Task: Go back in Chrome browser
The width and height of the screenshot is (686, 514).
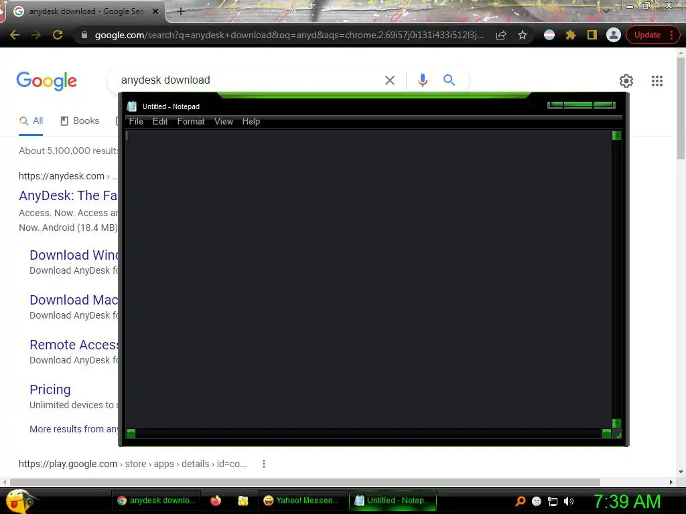Action: point(15,35)
